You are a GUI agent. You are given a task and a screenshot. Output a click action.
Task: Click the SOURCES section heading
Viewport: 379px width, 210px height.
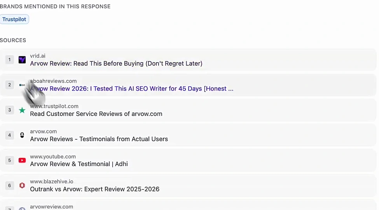click(x=13, y=40)
